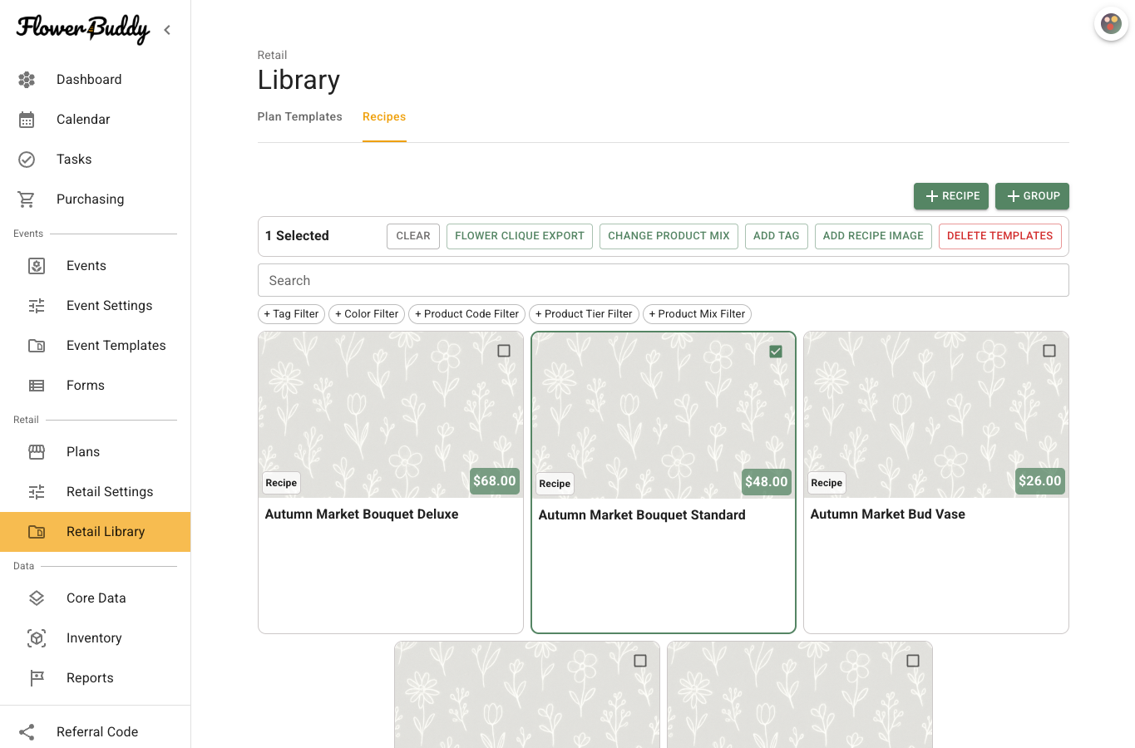
Task: Check the bottom-row left recipe card checkbox
Action: click(640, 661)
